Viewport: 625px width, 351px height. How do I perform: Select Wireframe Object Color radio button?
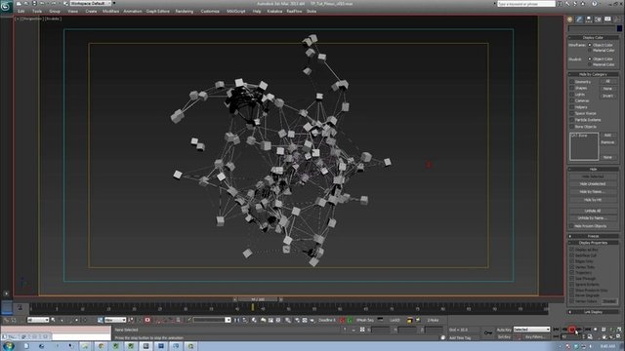pos(590,45)
